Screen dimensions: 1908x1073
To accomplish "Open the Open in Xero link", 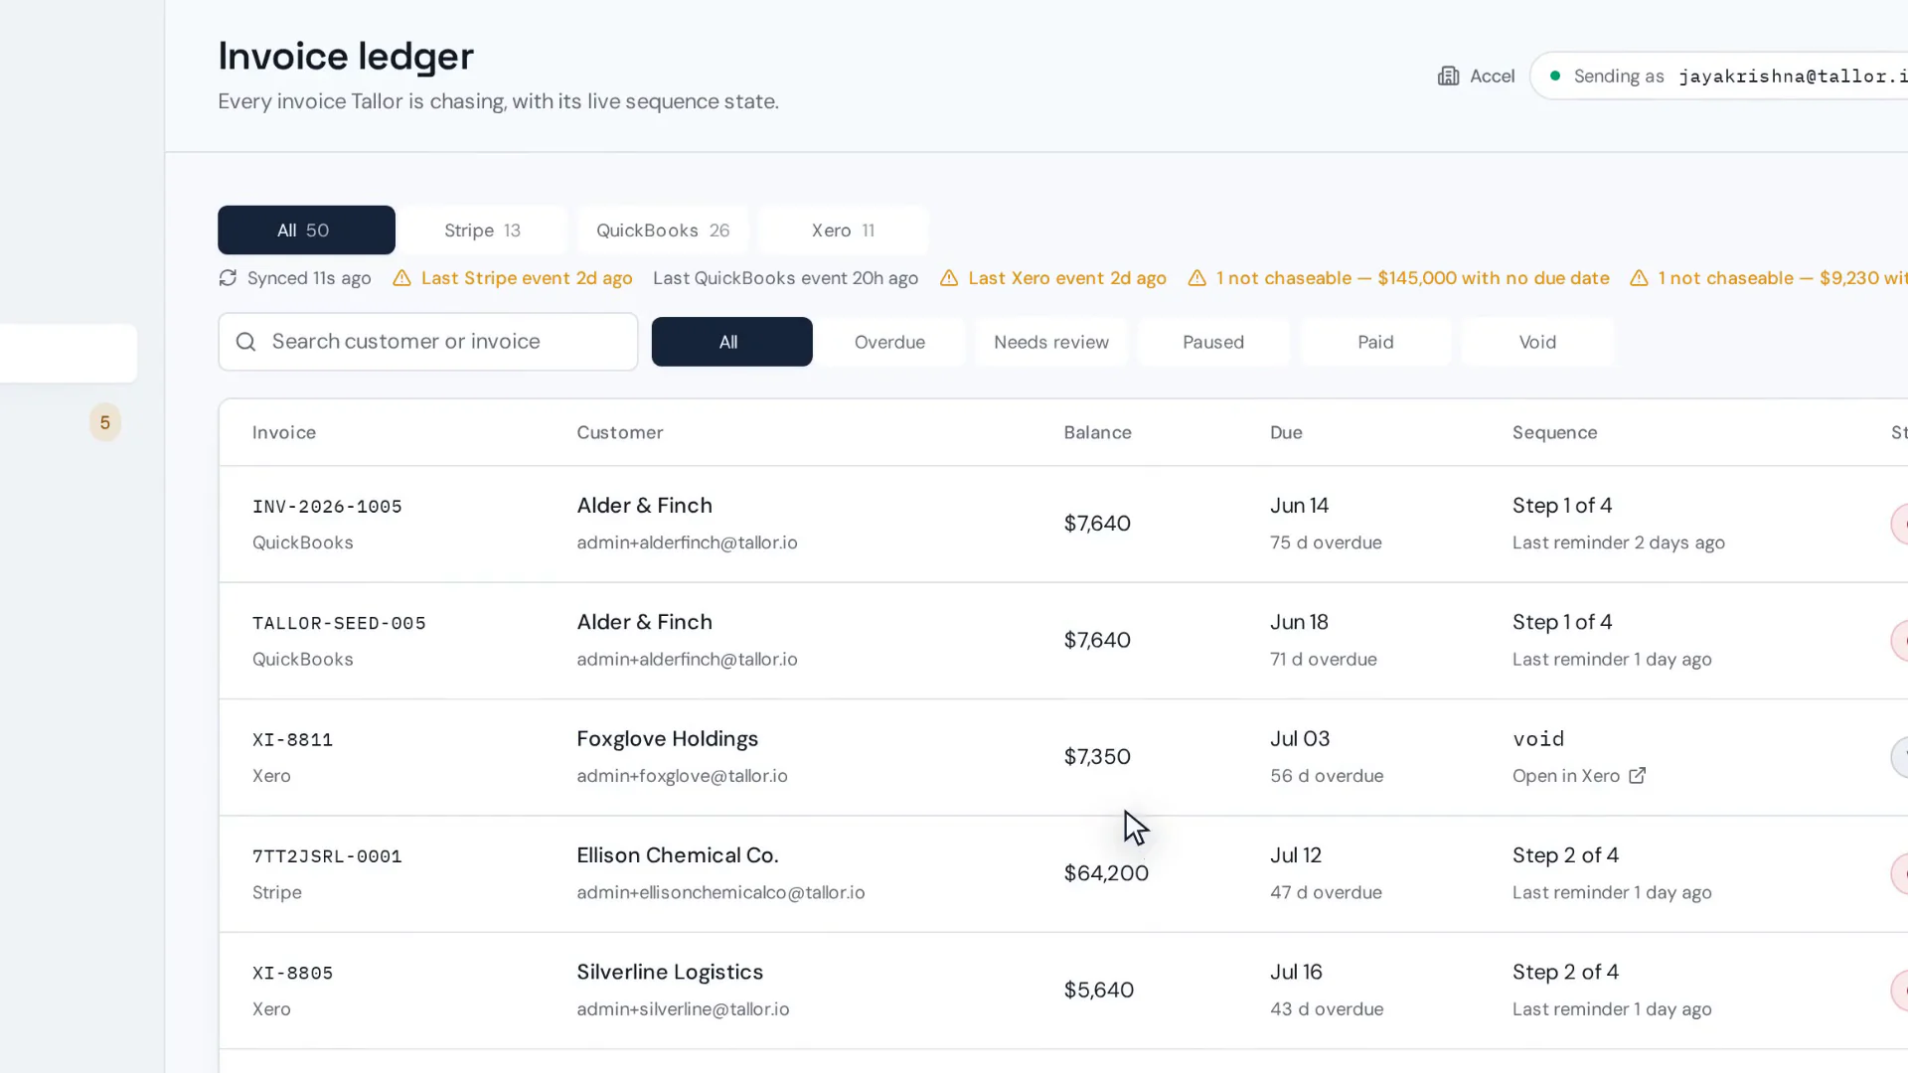I will 1579,776.
